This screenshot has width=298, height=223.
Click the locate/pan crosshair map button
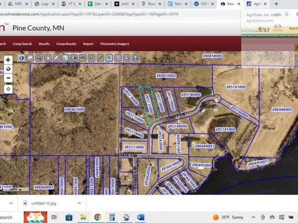(x=8, y=88)
